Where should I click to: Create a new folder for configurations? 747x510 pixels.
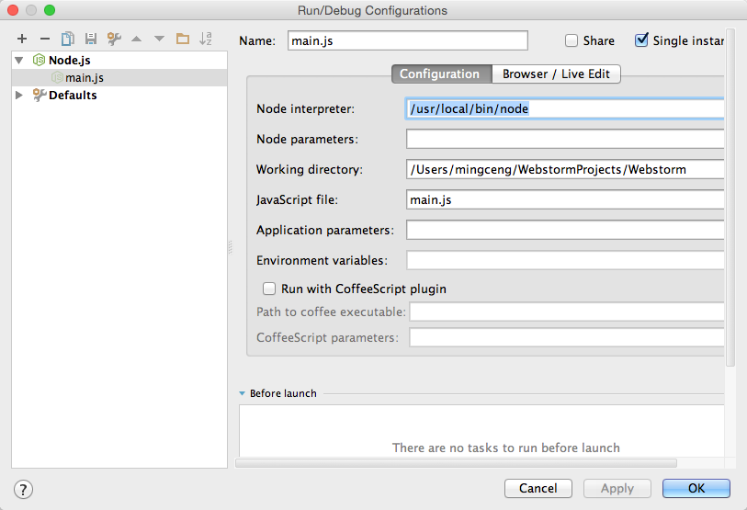tap(183, 39)
